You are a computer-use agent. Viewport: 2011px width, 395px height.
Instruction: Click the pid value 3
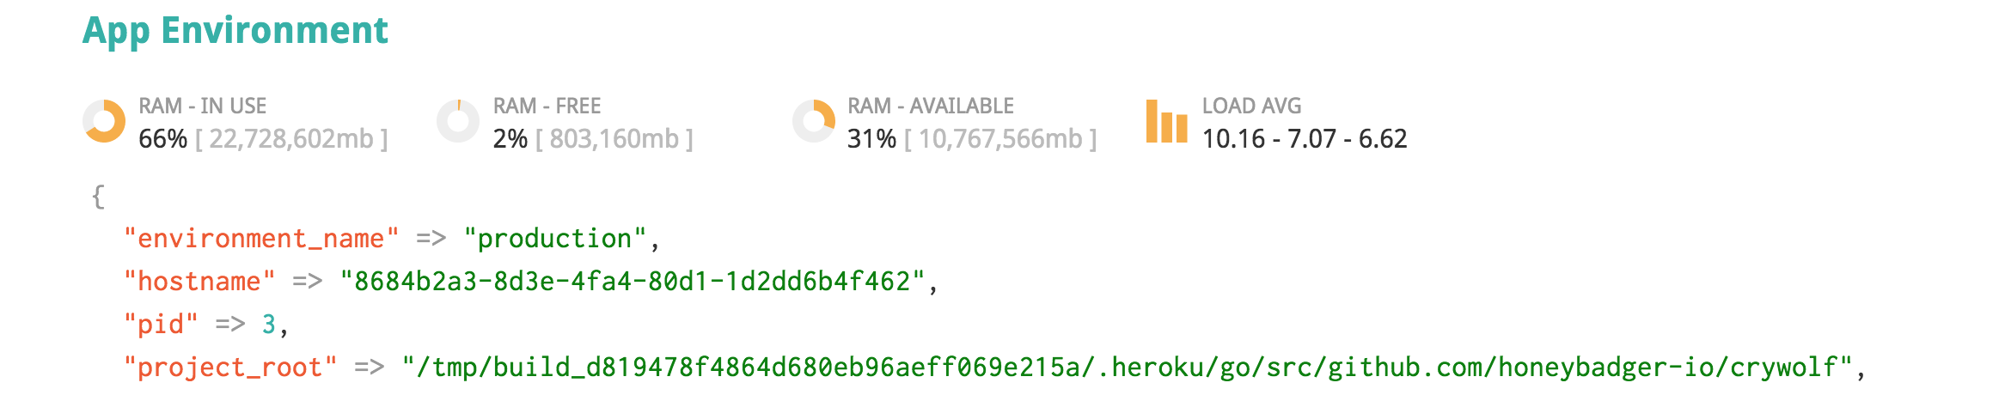pyautogui.click(x=269, y=325)
